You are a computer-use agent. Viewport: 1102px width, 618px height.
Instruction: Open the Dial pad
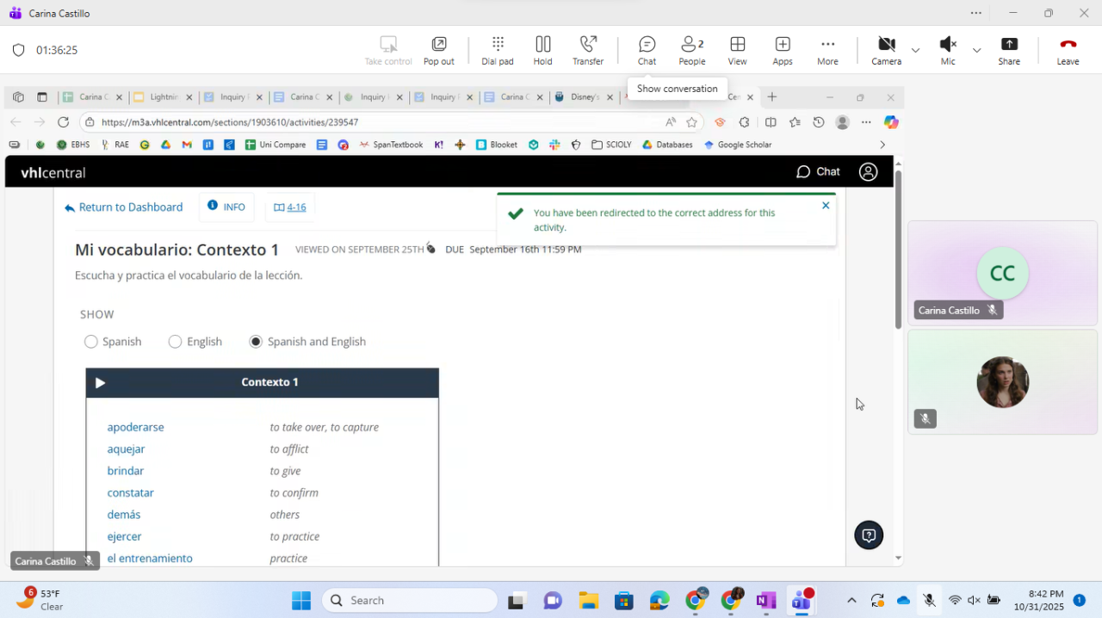pos(498,50)
